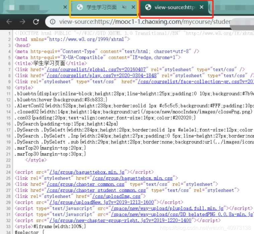Switch to the view-source:http tab
Screen dimensions: 254x234
pyautogui.click(x=174, y=7)
